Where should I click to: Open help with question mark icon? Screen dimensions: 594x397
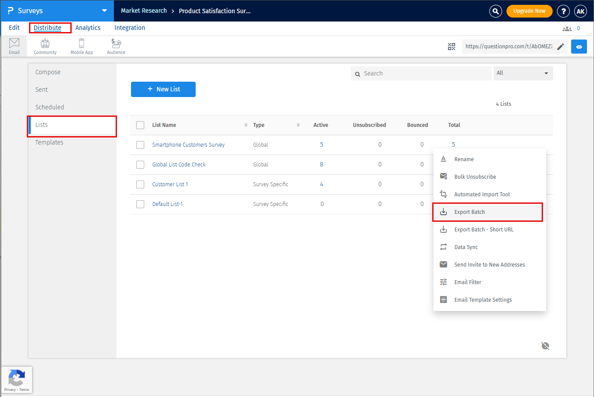tap(563, 11)
